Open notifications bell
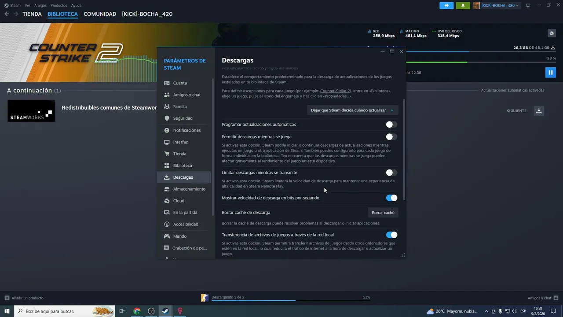Viewport: 563px width, 317px height. coord(463,5)
